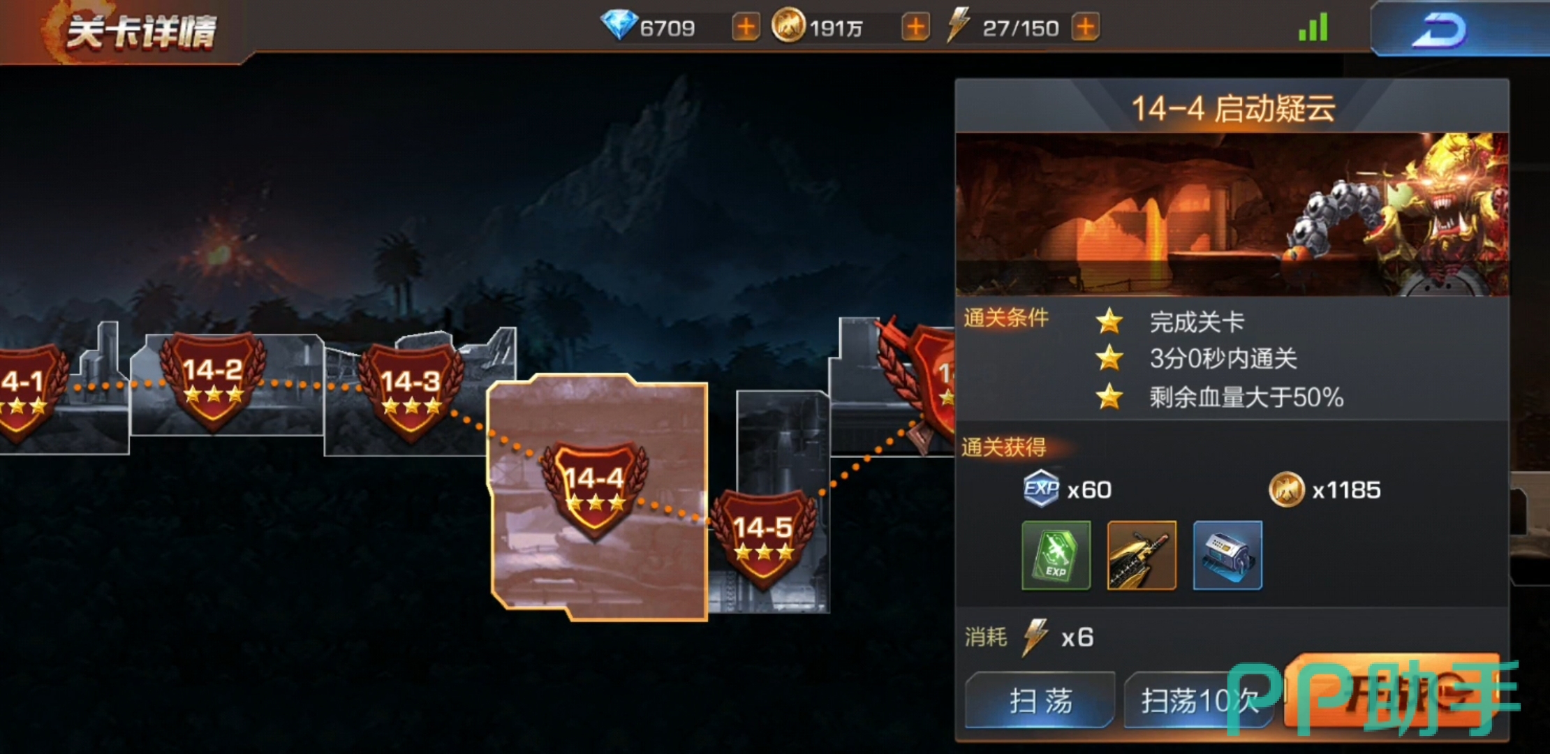Select the 14-3 stage badge
The width and height of the screenshot is (1550, 754).
pos(411,392)
